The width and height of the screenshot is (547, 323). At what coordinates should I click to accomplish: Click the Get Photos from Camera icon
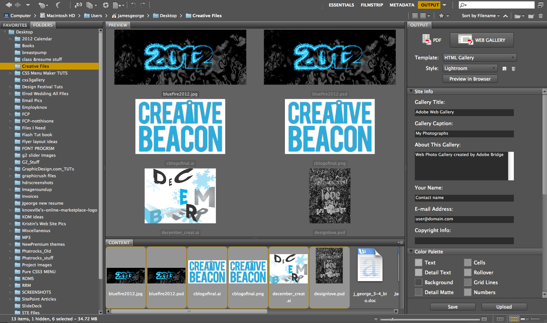tap(78, 5)
